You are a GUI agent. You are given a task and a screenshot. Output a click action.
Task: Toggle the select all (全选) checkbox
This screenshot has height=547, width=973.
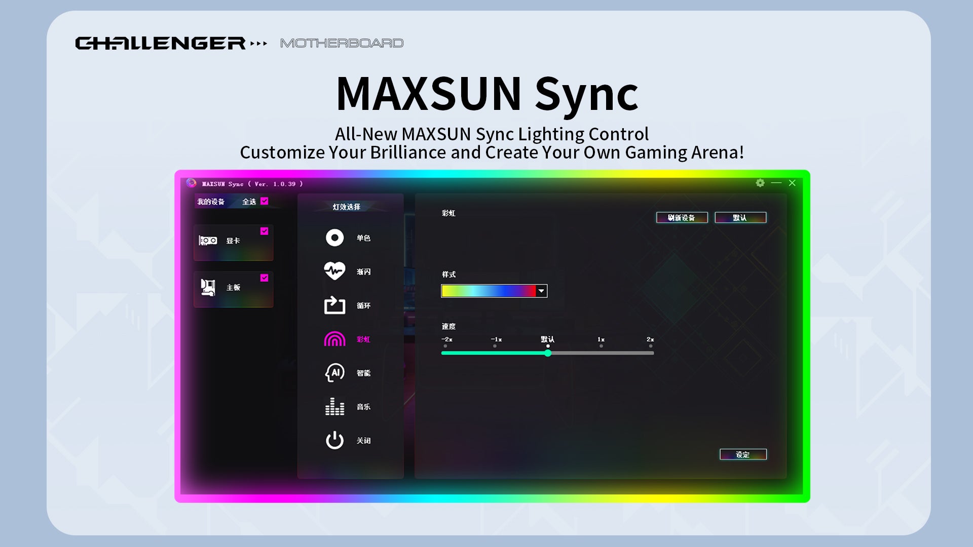(265, 201)
